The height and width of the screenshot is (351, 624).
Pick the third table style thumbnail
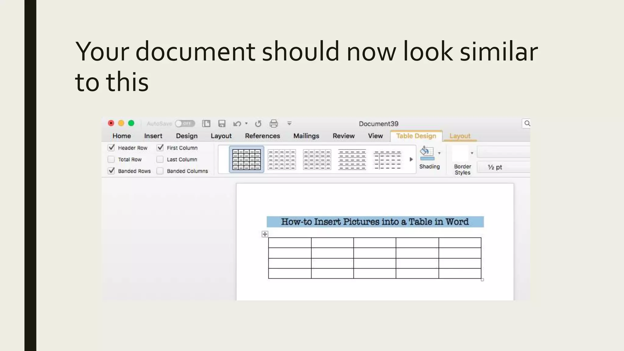point(317,159)
